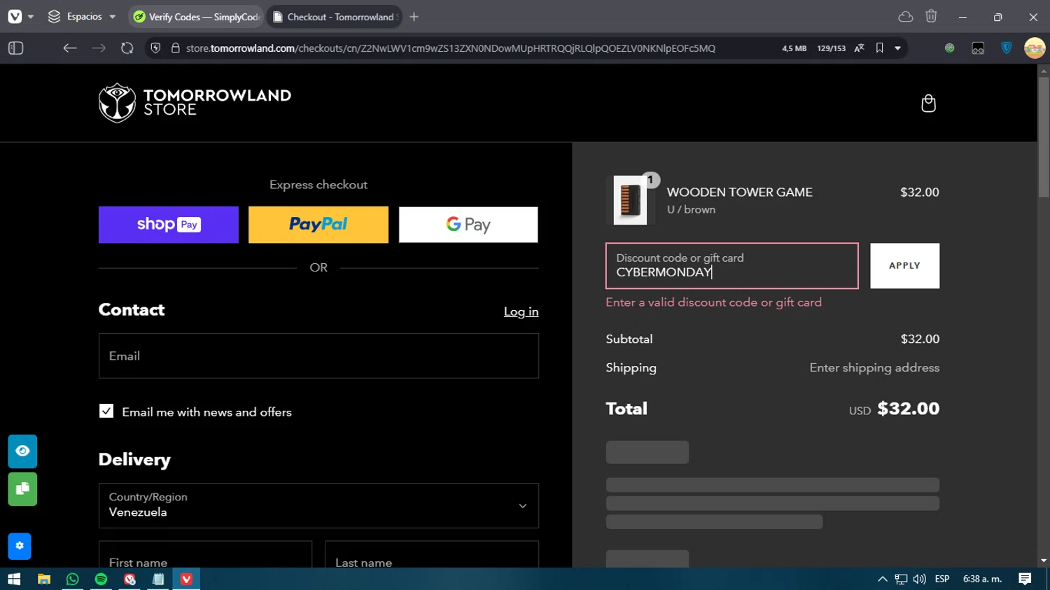The width and height of the screenshot is (1050, 590).
Task: Open Spotify from the taskbar
Action: (101, 579)
